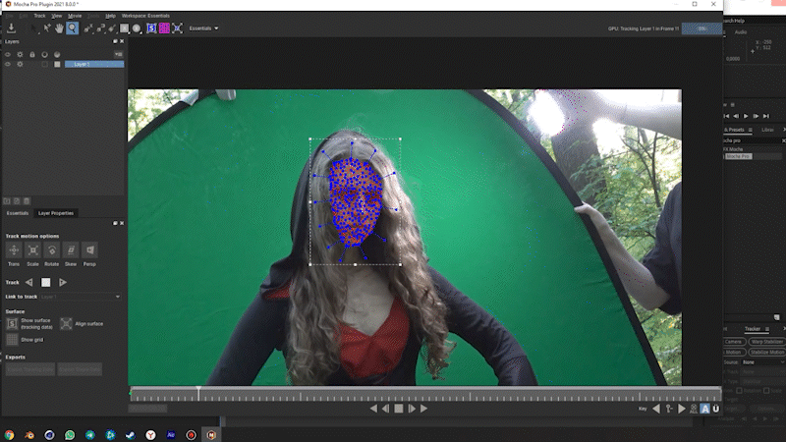Toggle Skew motion option
Screen dimensions: 786x442
(x=71, y=249)
